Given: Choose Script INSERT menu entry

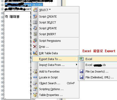Looking at the screenshot, I should [x=55, y=34].
